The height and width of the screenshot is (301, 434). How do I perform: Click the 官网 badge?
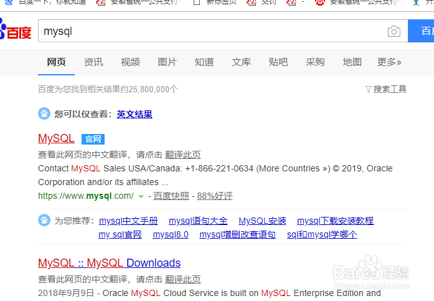tap(93, 139)
